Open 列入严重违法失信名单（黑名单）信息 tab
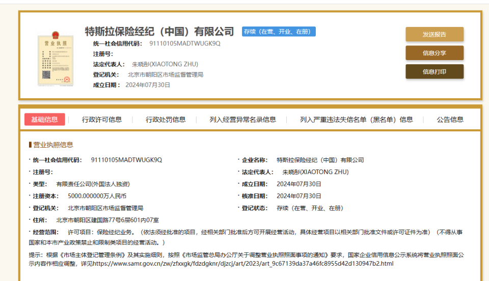489x281 pixels. coord(356,120)
